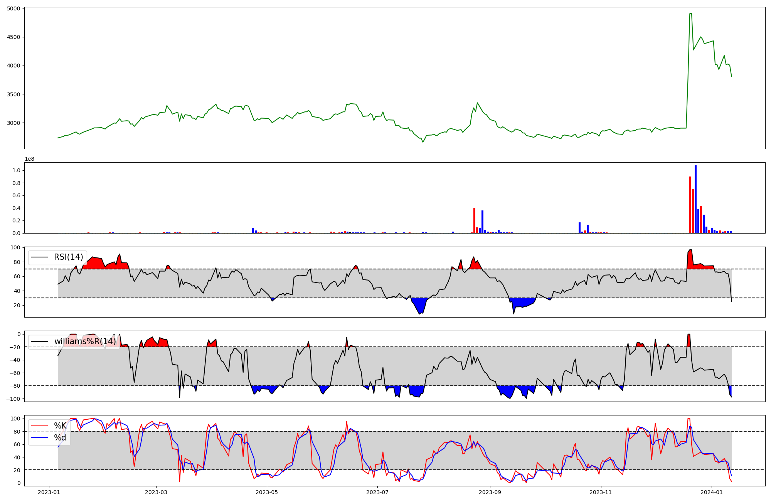Screen dimensions: 771x501
Task: Select the 2023-07 date axis label
Action: (377, 492)
